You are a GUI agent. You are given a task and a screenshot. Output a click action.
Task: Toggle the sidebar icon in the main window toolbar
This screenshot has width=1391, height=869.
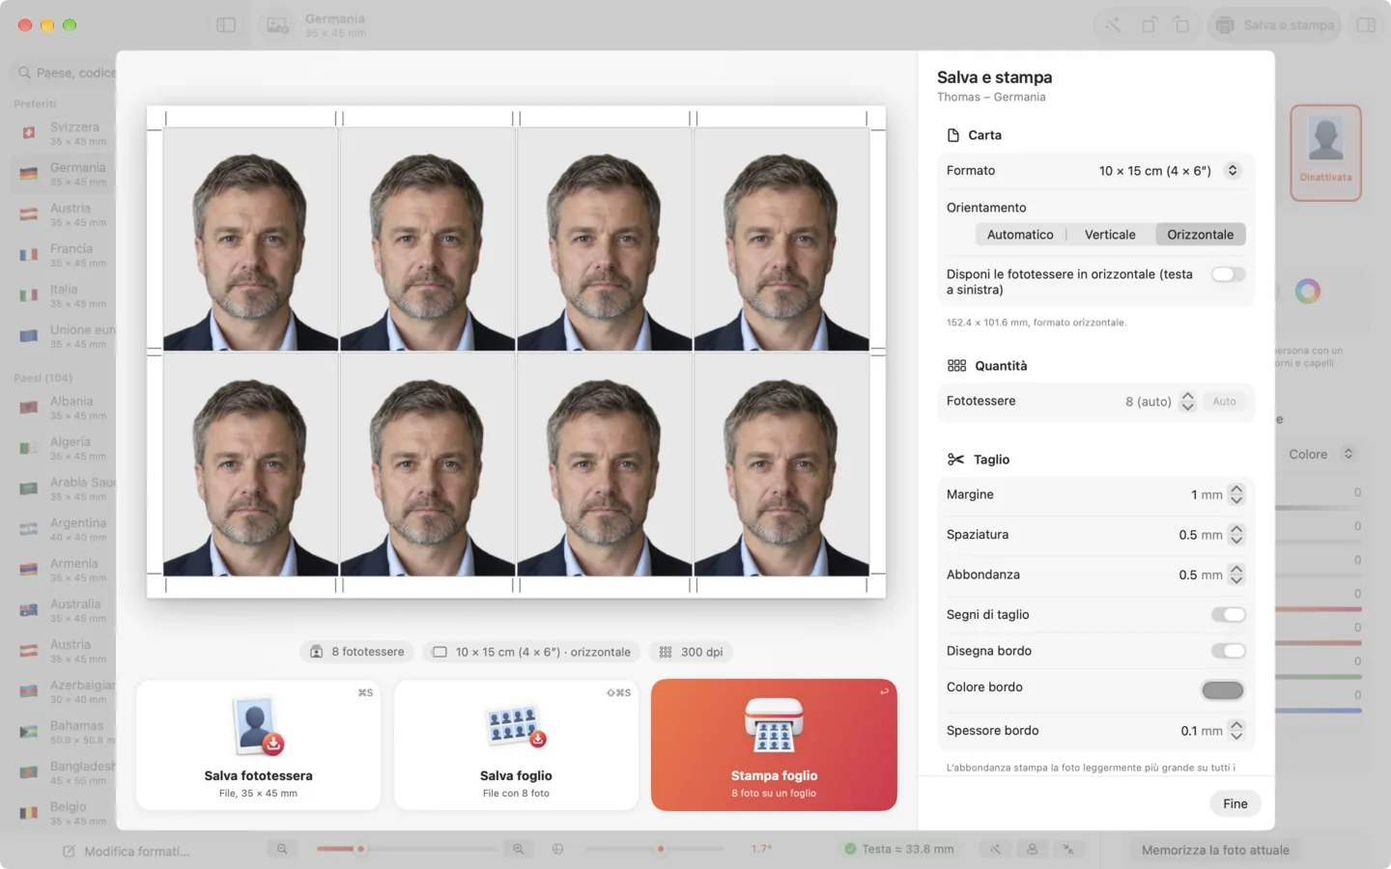click(x=226, y=25)
